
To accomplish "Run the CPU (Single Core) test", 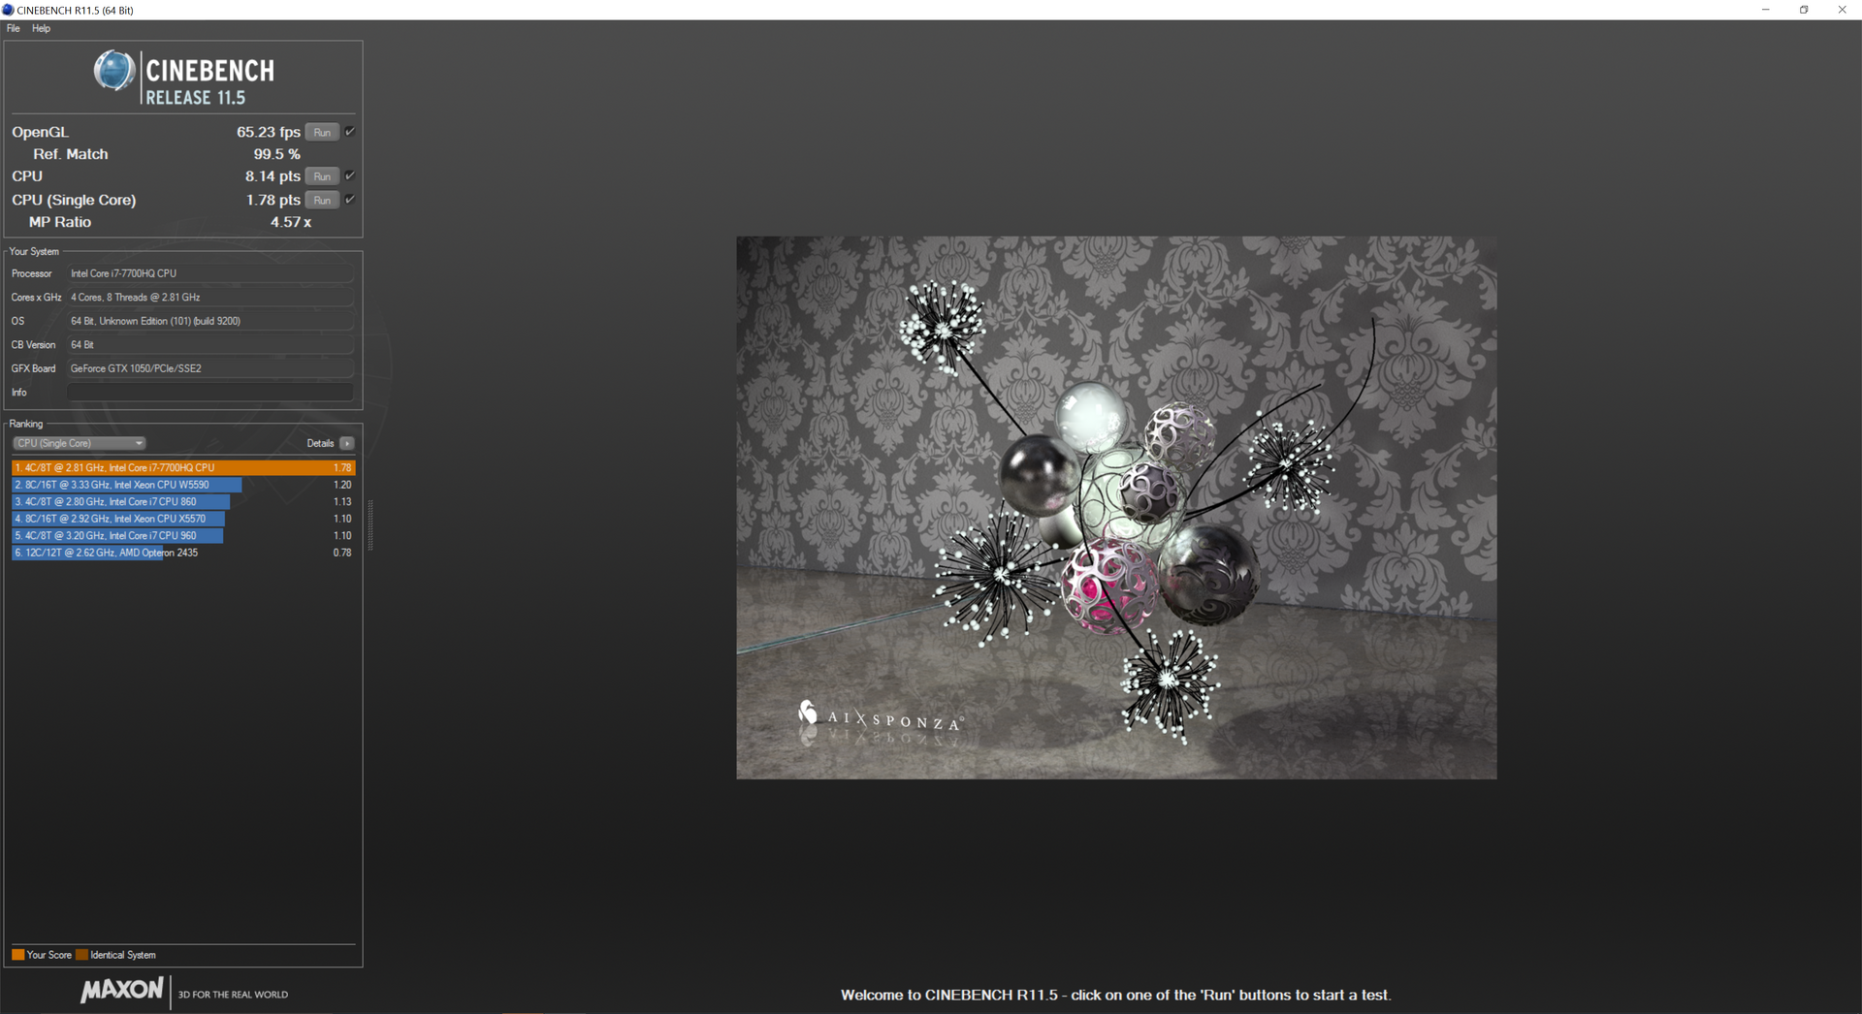I will (322, 200).
